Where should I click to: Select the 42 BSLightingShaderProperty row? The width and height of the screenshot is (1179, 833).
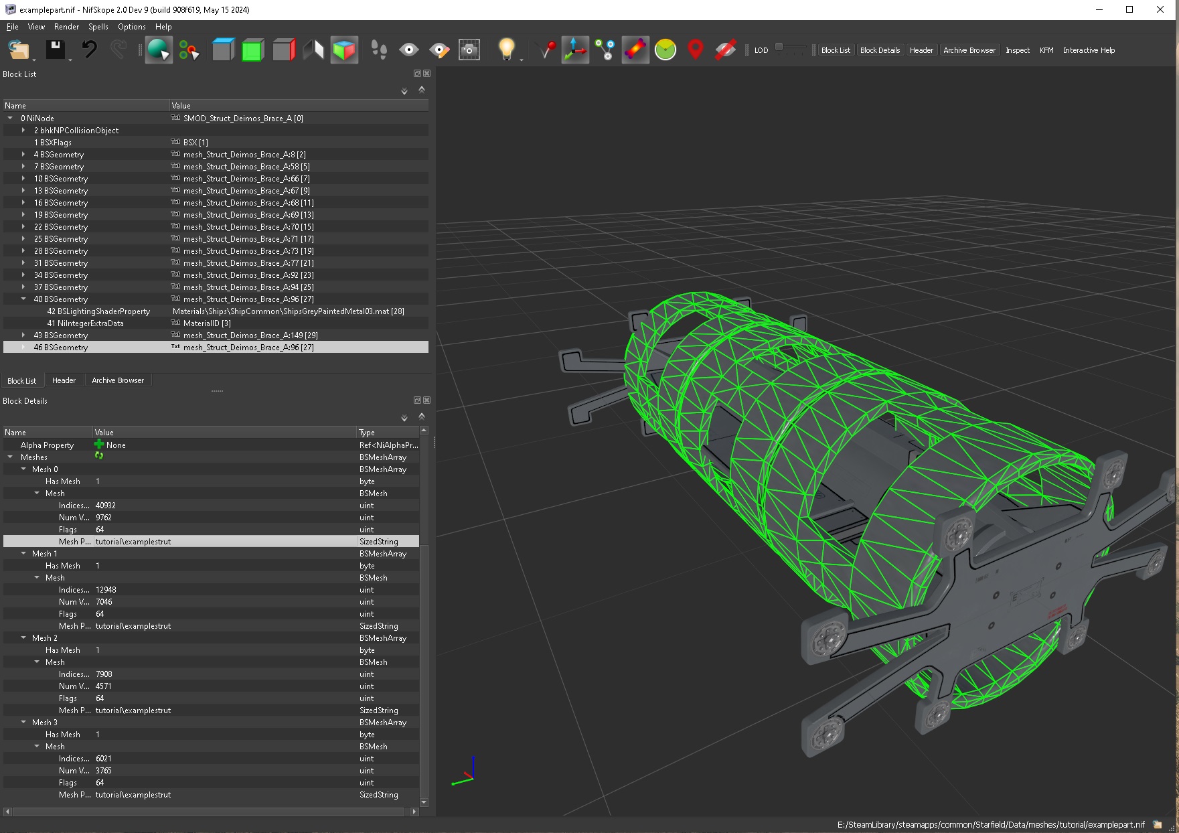pyautogui.click(x=216, y=311)
